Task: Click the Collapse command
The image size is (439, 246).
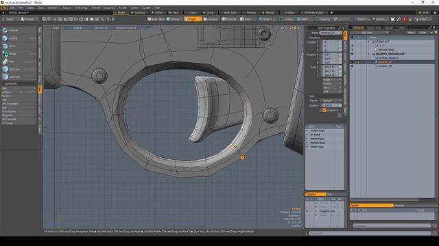Action: click(x=19, y=92)
